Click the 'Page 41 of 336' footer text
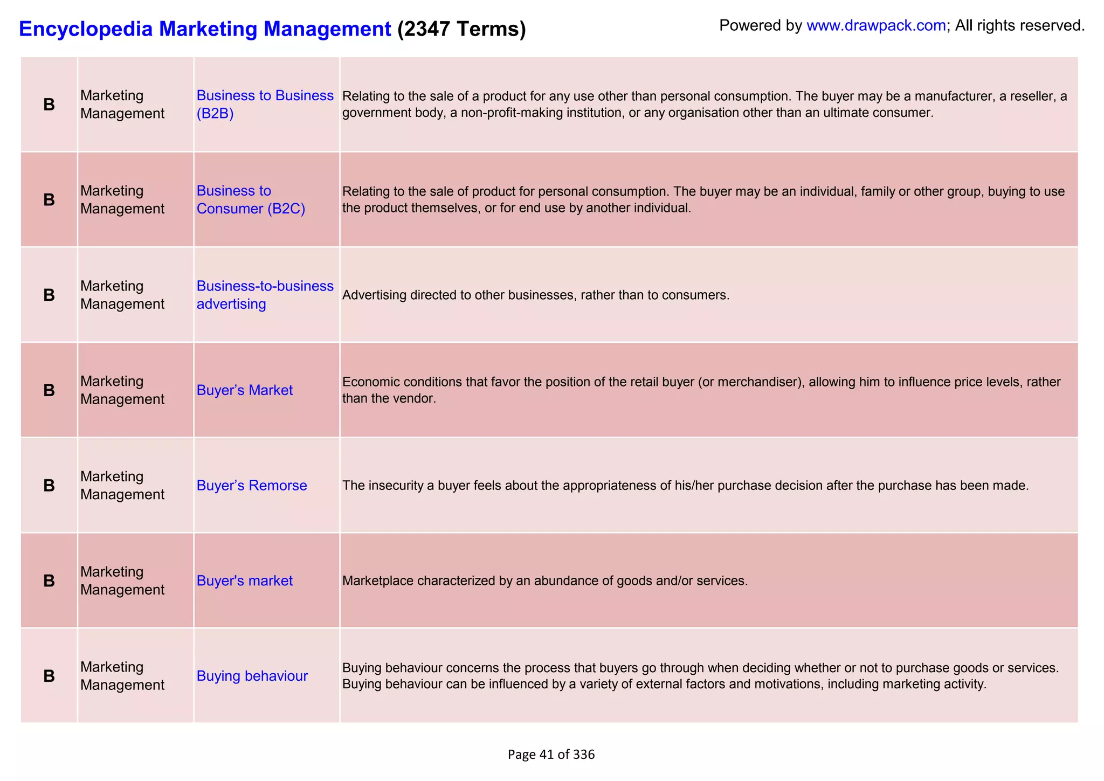This screenshot has height=781, width=1104. (551, 755)
